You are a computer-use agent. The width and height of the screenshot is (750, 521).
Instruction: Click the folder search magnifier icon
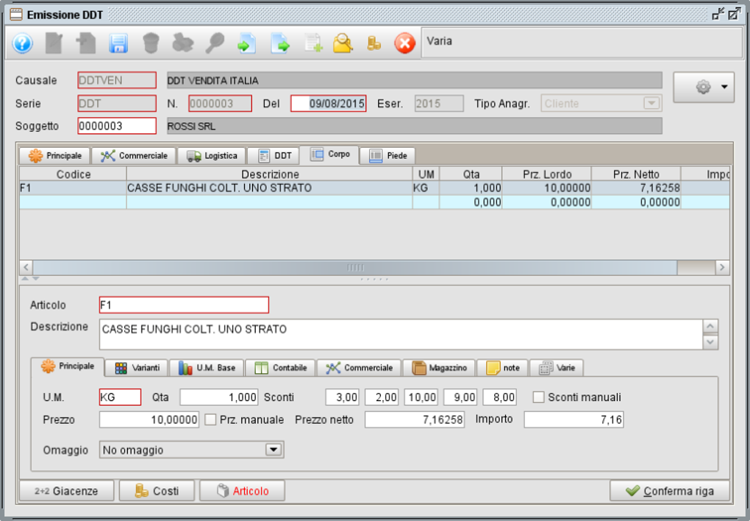coord(343,44)
